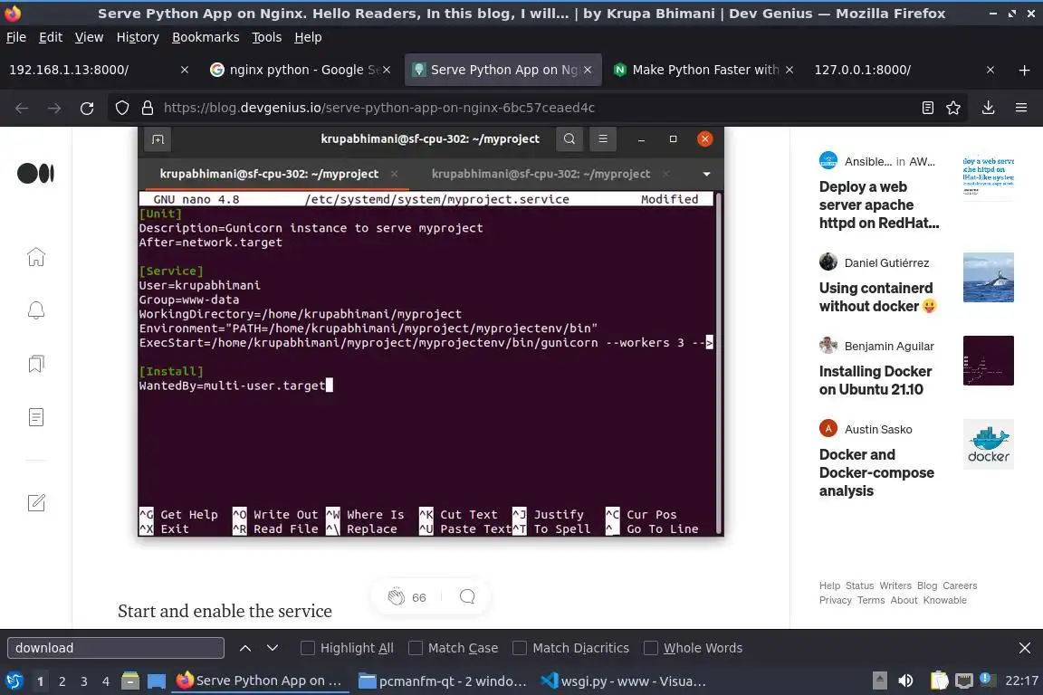
Task: Open Deploy a web server apache article
Action: tap(879, 205)
